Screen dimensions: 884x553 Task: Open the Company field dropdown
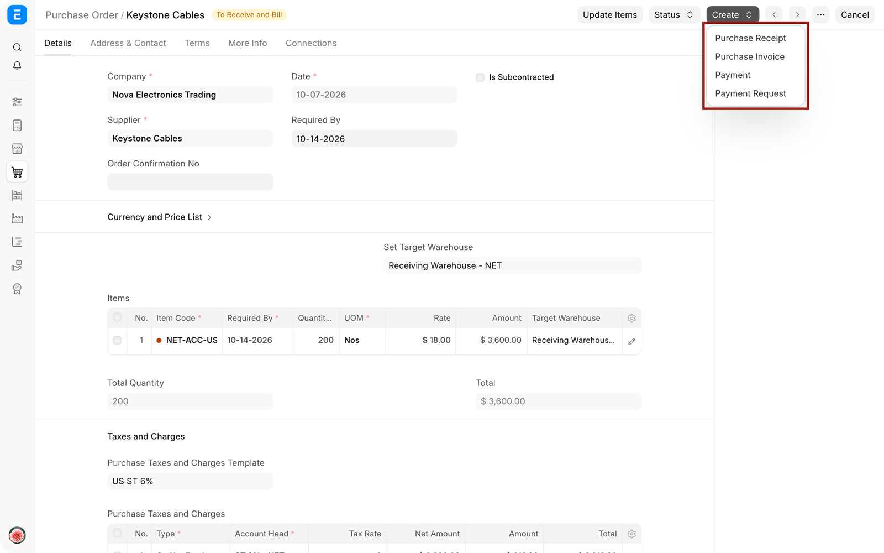click(x=190, y=95)
